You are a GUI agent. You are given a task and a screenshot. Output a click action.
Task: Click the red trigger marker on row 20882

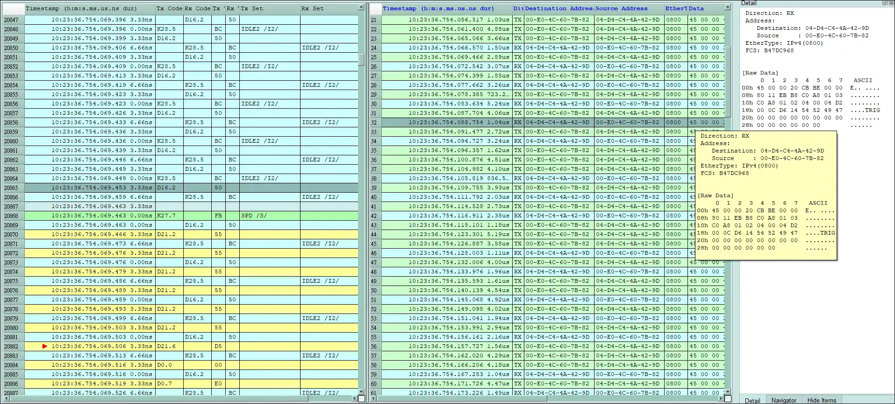[45, 346]
